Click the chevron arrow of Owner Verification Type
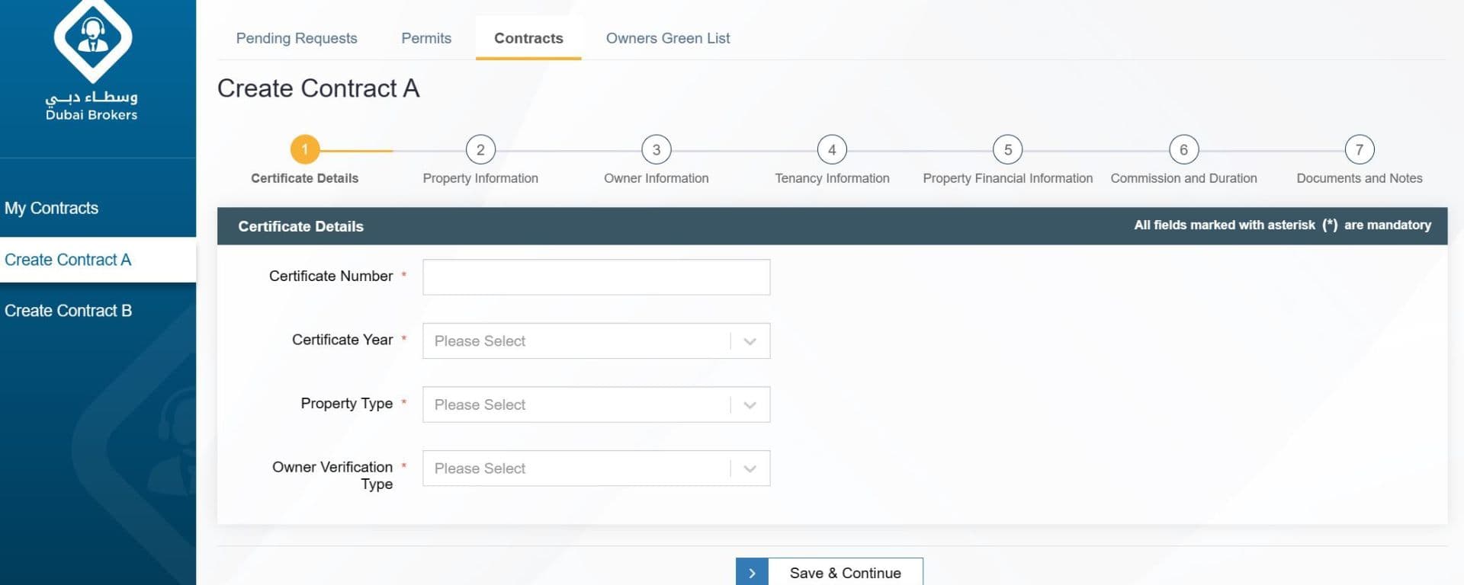The height and width of the screenshot is (585, 1464). coord(750,469)
